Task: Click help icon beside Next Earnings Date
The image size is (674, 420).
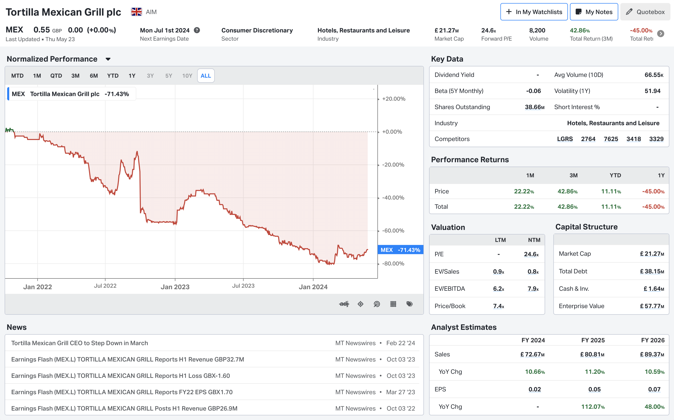Action: (x=197, y=30)
